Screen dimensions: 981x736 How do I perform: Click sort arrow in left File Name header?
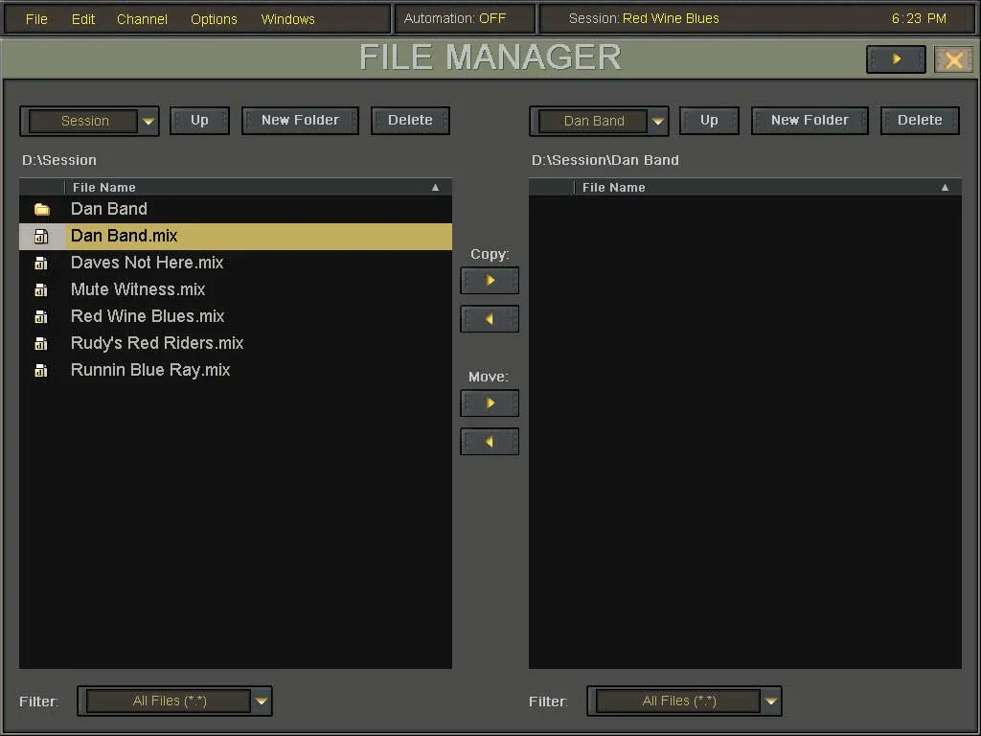436,187
